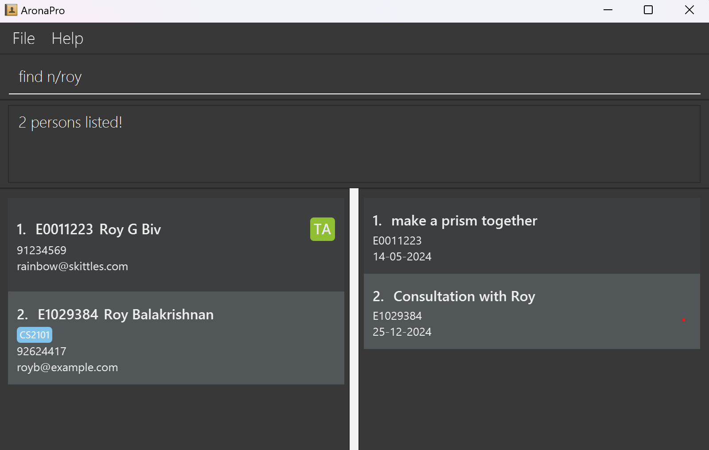Open the File menu
The width and height of the screenshot is (709, 450).
(x=23, y=39)
